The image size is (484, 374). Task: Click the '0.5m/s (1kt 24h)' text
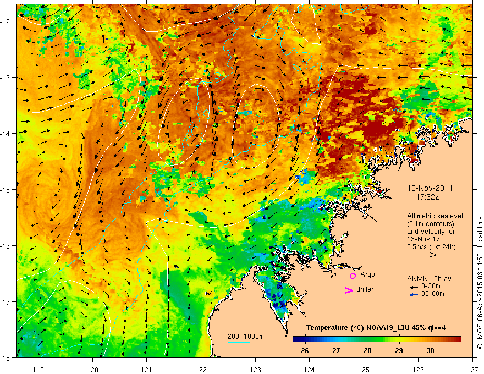pyautogui.click(x=431, y=247)
